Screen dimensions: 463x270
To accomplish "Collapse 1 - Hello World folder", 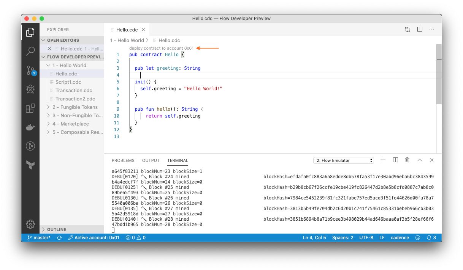I will [72, 65].
